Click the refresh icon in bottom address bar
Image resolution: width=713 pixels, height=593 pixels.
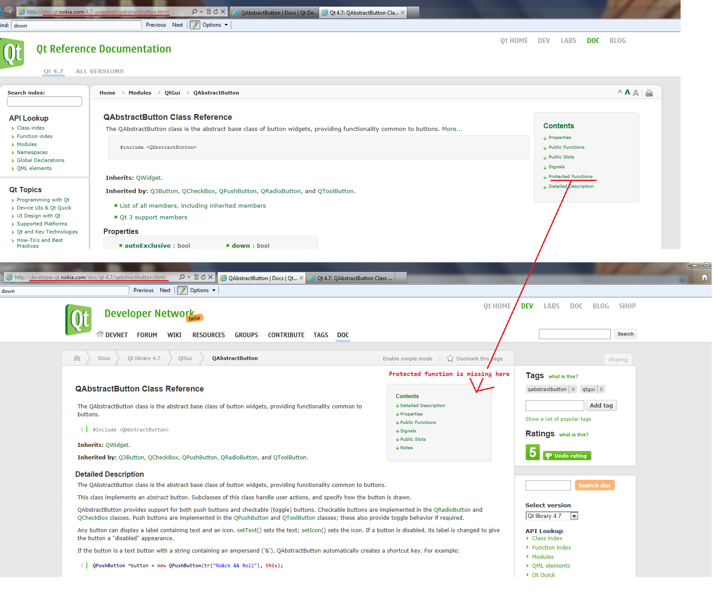pos(203,277)
